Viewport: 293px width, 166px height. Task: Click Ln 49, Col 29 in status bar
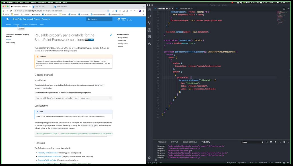[231, 163]
